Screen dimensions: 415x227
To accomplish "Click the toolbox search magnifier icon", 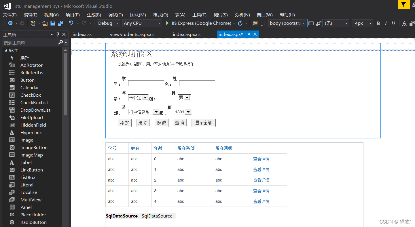I will click(60, 43).
